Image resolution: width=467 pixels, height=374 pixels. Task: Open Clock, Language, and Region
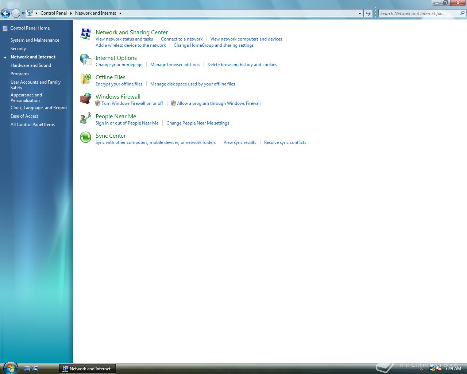tap(39, 108)
